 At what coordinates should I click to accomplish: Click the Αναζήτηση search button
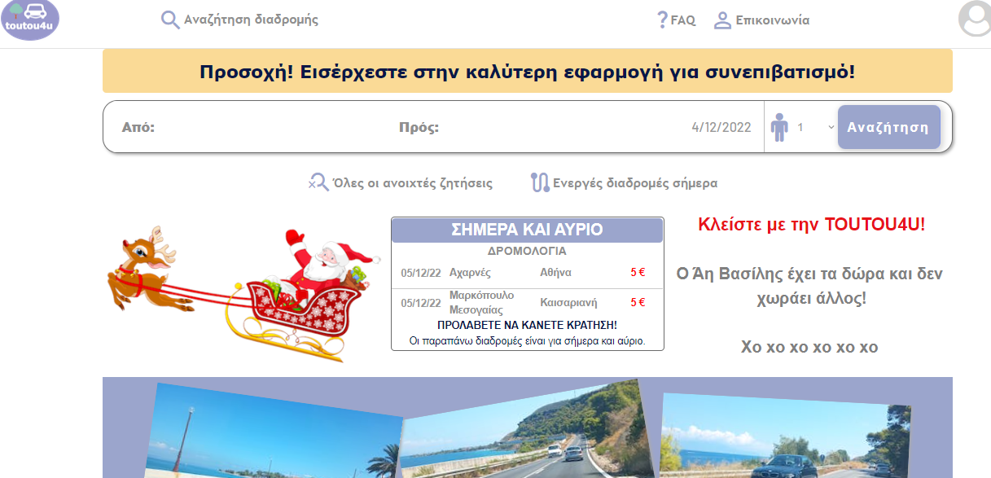(x=888, y=127)
